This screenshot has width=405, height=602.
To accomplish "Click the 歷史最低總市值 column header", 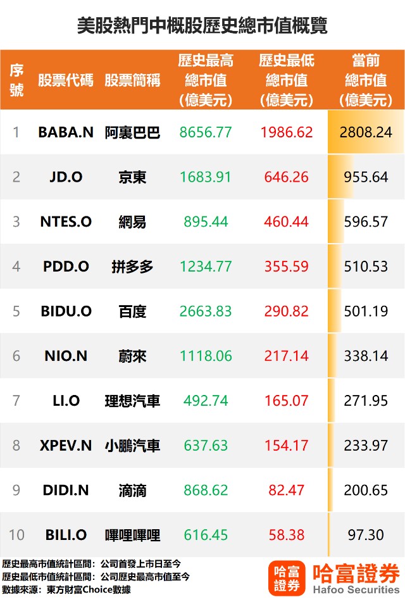I will click(x=287, y=80).
